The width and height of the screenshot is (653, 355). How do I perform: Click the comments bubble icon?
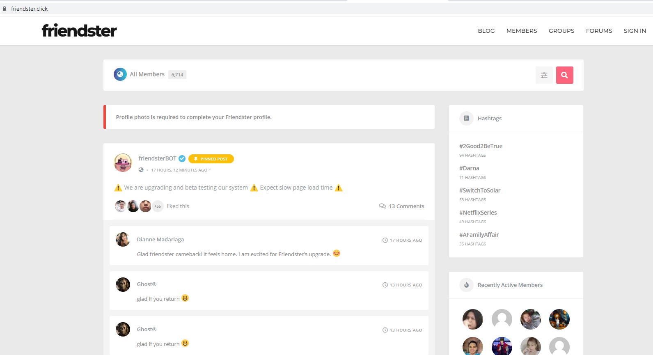tap(382, 206)
